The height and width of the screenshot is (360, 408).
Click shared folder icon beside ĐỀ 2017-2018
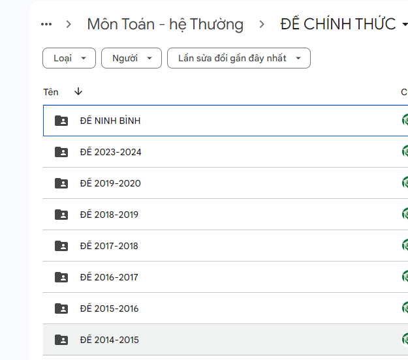(61, 246)
